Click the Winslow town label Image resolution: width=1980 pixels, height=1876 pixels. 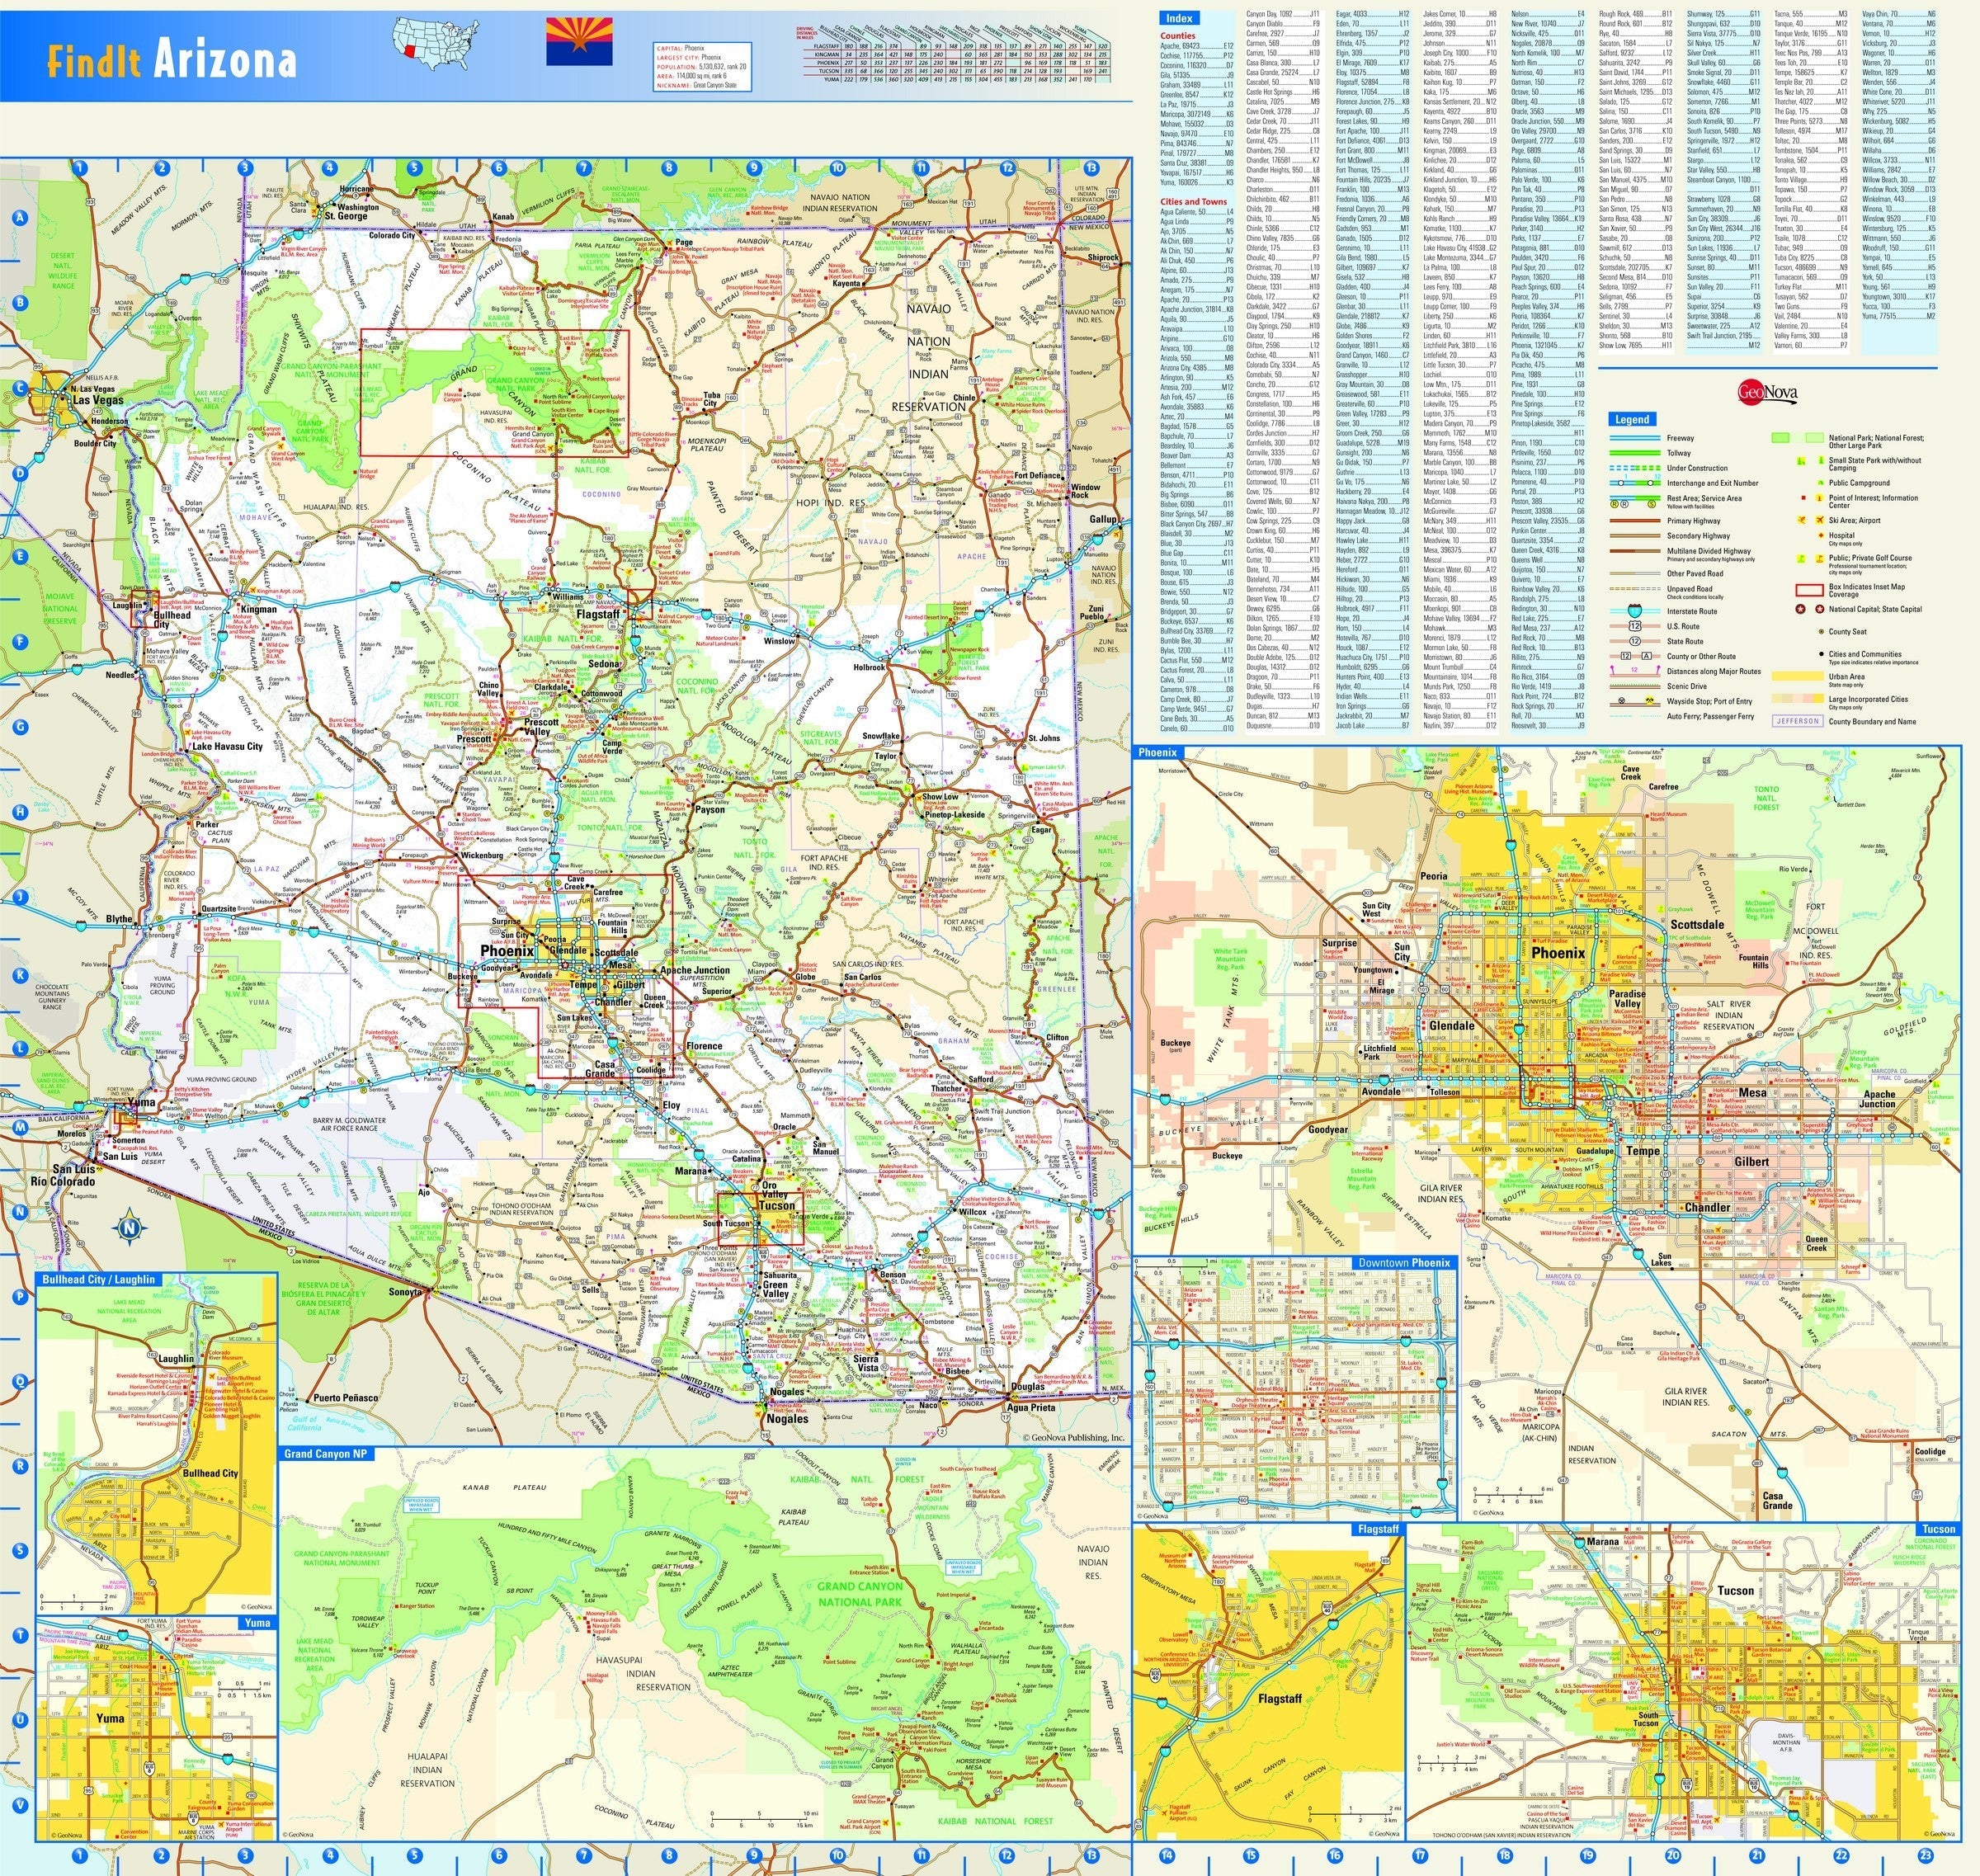pos(780,640)
